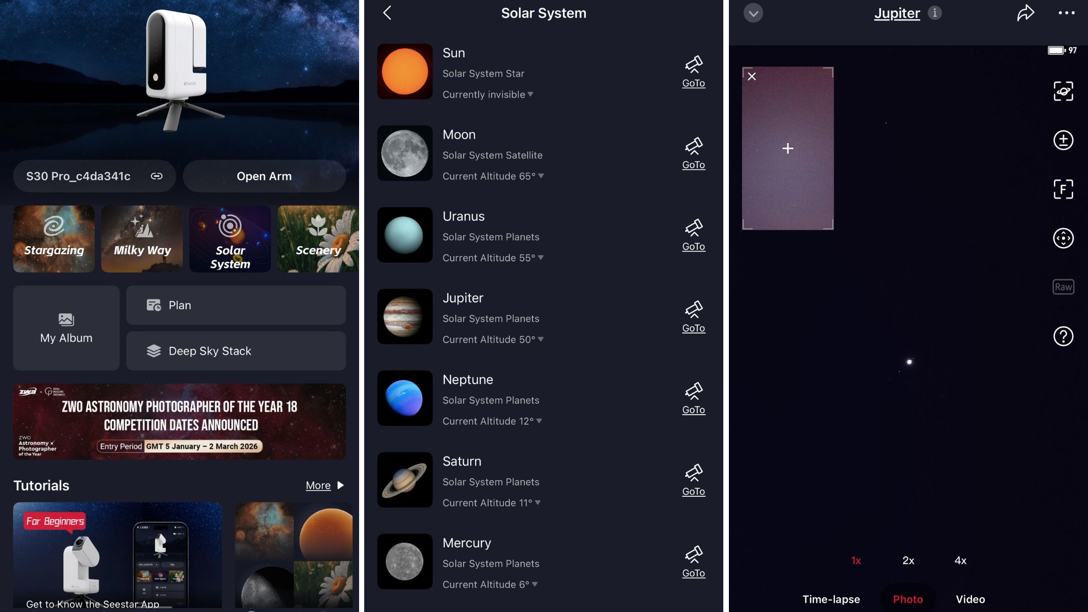Viewport: 1088px width, 612px height.
Task: Collapse the camera view with the down chevron
Action: click(x=753, y=13)
